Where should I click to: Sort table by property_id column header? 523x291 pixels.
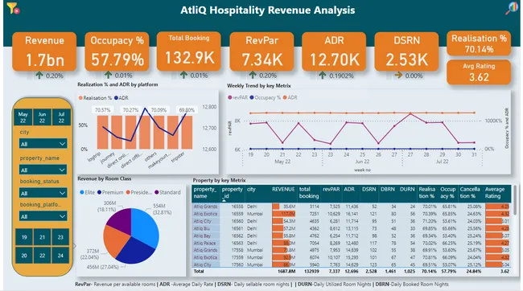click(x=233, y=193)
